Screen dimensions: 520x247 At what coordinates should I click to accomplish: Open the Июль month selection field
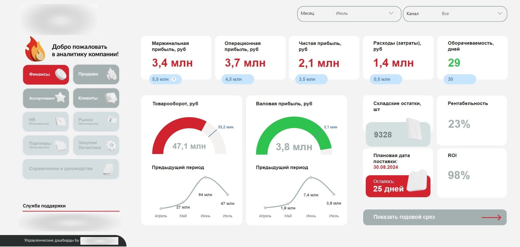(365, 13)
